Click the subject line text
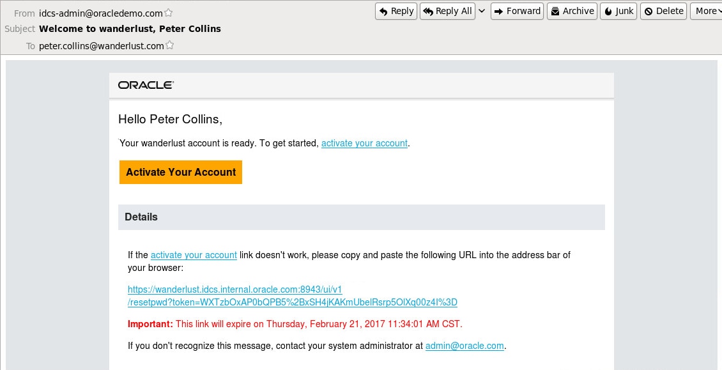The image size is (722, 370). pyautogui.click(x=130, y=29)
